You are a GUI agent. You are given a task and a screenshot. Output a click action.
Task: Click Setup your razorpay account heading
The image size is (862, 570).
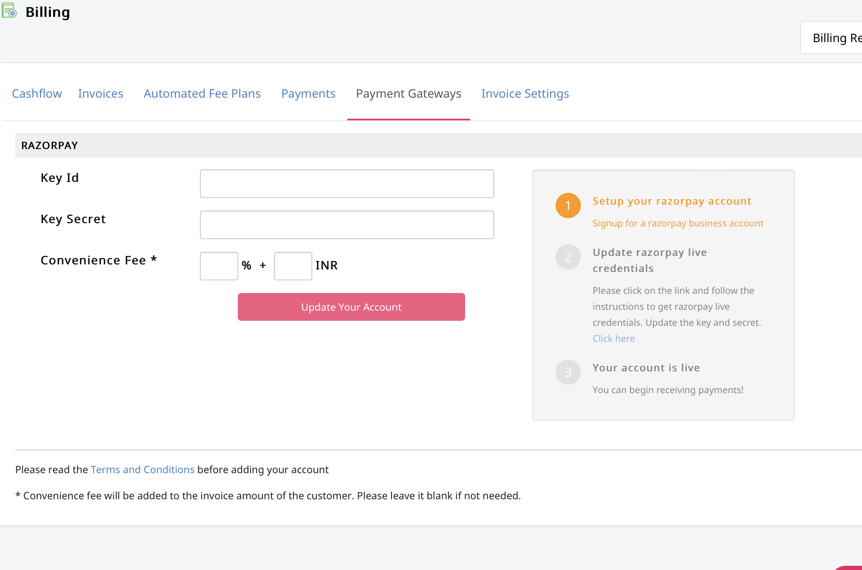point(672,201)
